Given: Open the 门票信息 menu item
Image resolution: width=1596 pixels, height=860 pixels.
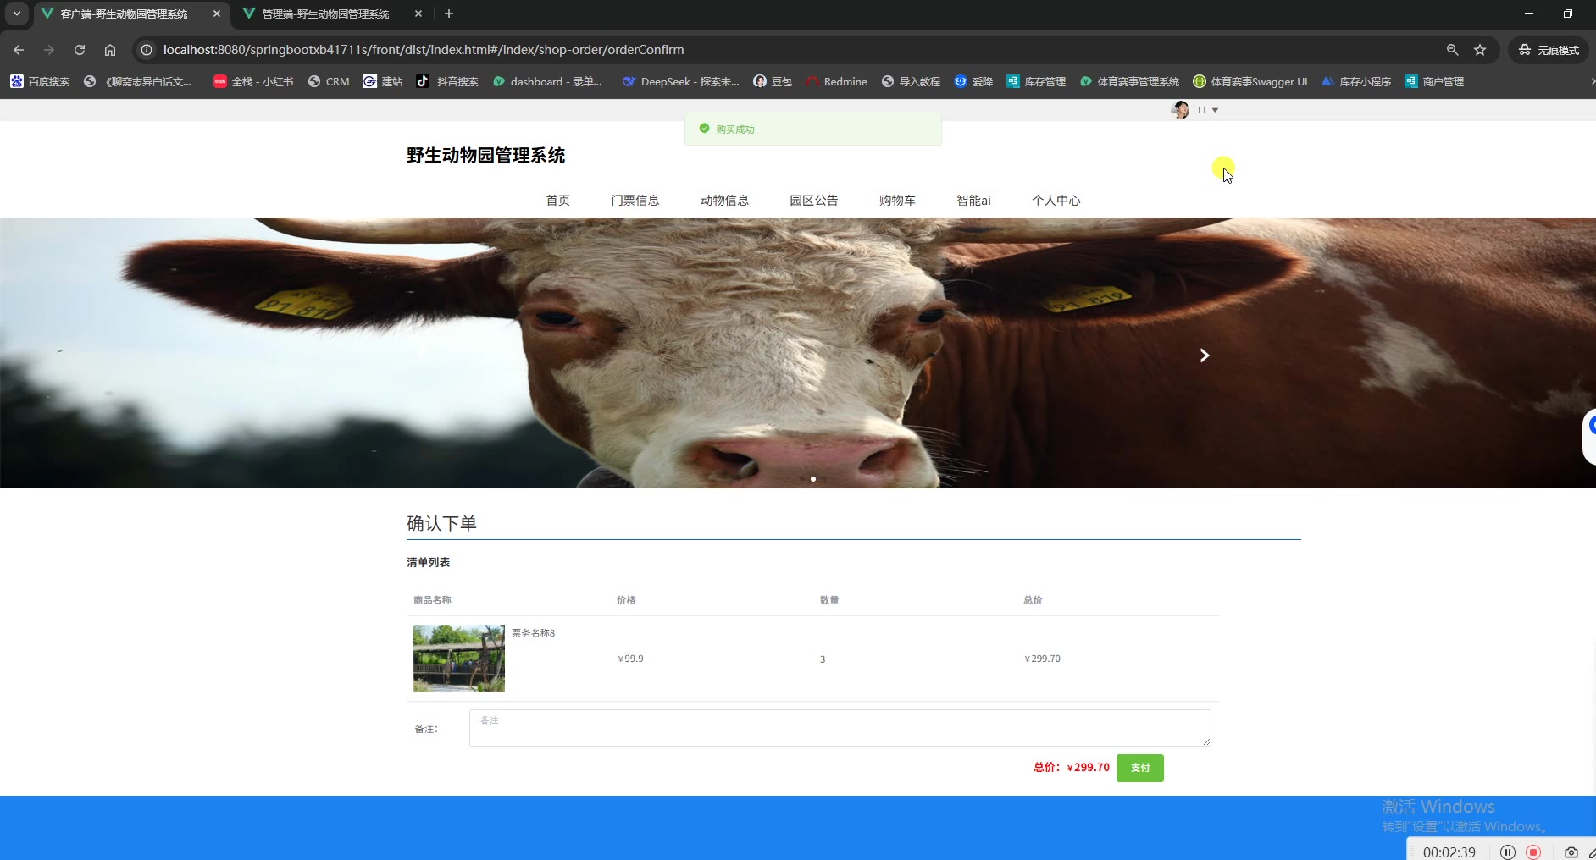Looking at the screenshot, I should click(x=635, y=201).
